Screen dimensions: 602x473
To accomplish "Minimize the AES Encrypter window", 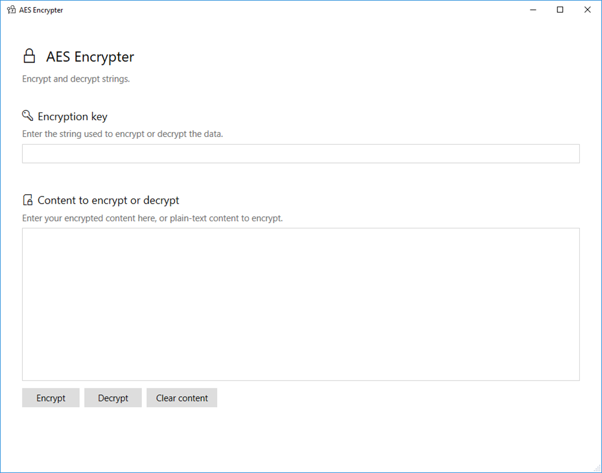I will coord(533,10).
